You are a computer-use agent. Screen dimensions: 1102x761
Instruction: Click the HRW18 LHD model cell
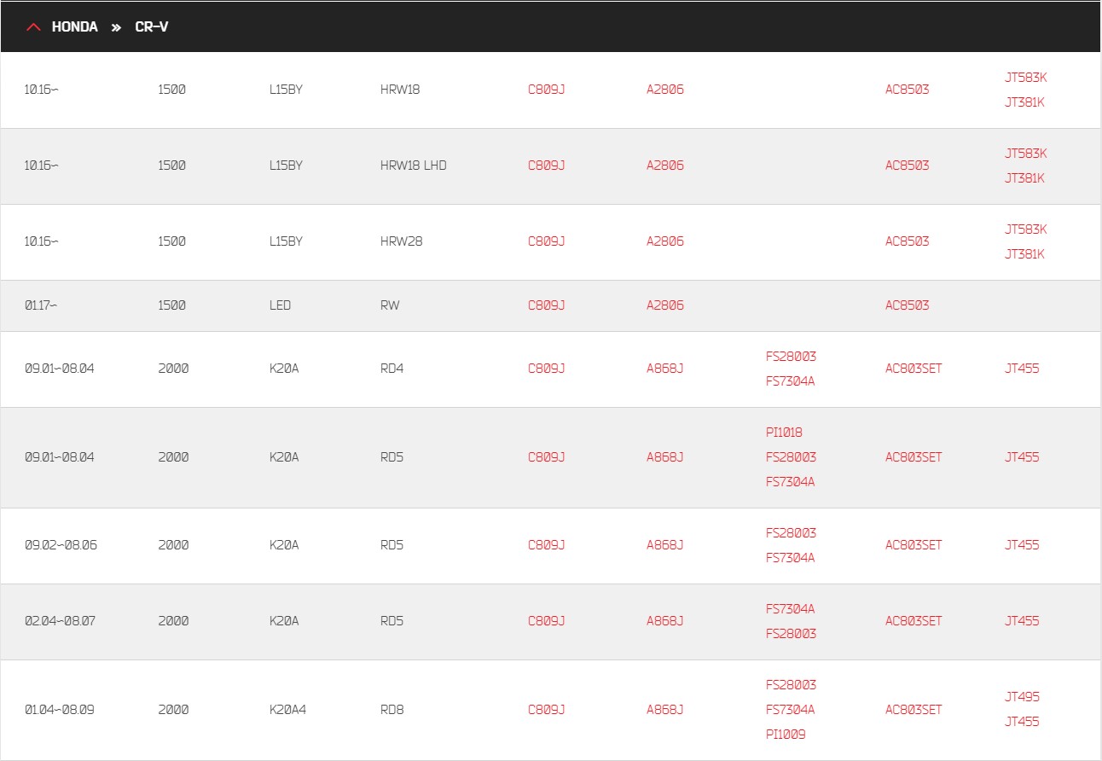pyautogui.click(x=414, y=166)
